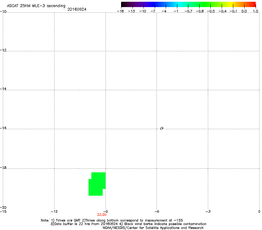
Task: Click the small island outline near -16 latitude
Action: click(x=161, y=128)
